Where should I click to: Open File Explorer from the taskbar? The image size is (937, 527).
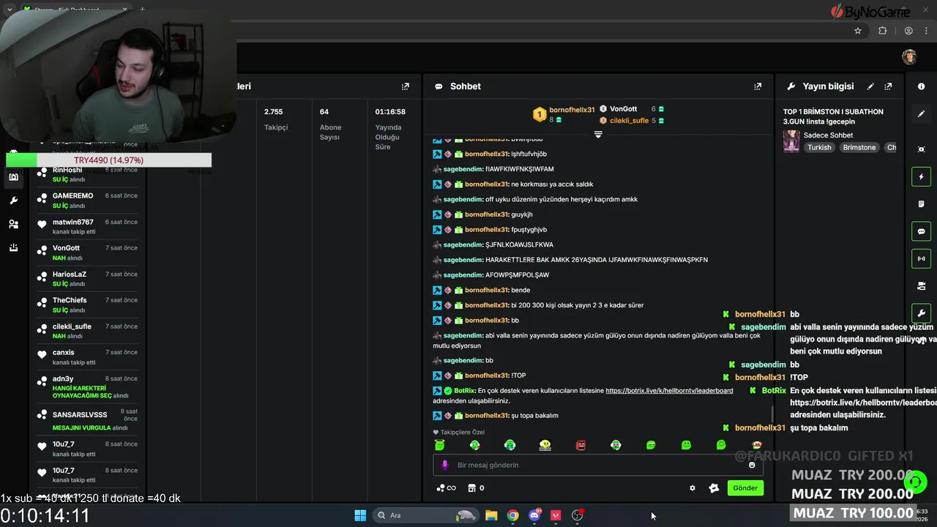[491, 515]
